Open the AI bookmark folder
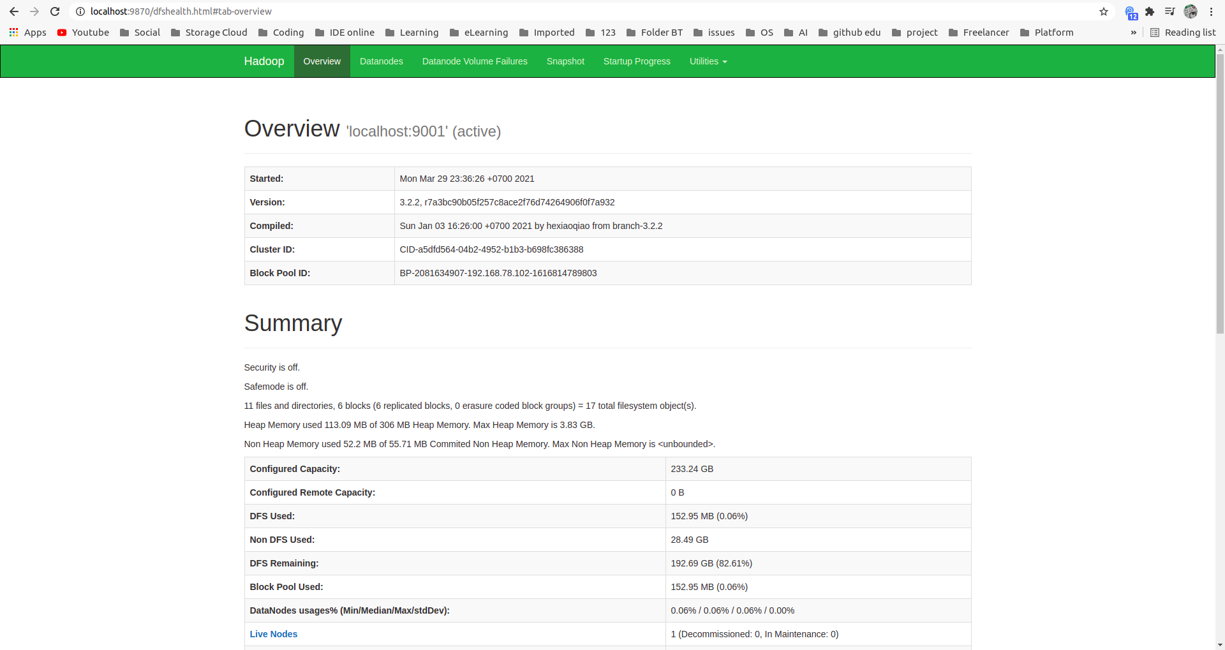1225x650 pixels. [x=796, y=33]
